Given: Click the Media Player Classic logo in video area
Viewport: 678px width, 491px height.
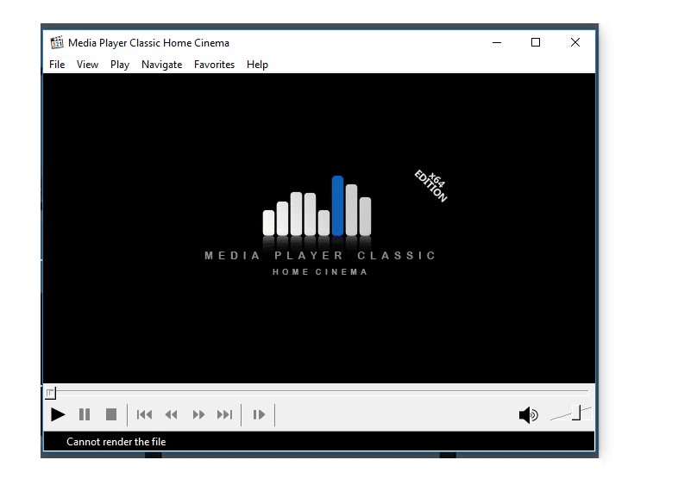Looking at the screenshot, I should pyautogui.click(x=320, y=225).
